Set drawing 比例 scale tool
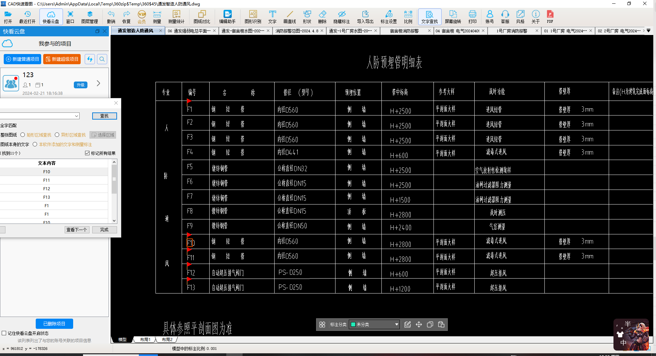This screenshot has height=356, width=656. coord(408,17)
